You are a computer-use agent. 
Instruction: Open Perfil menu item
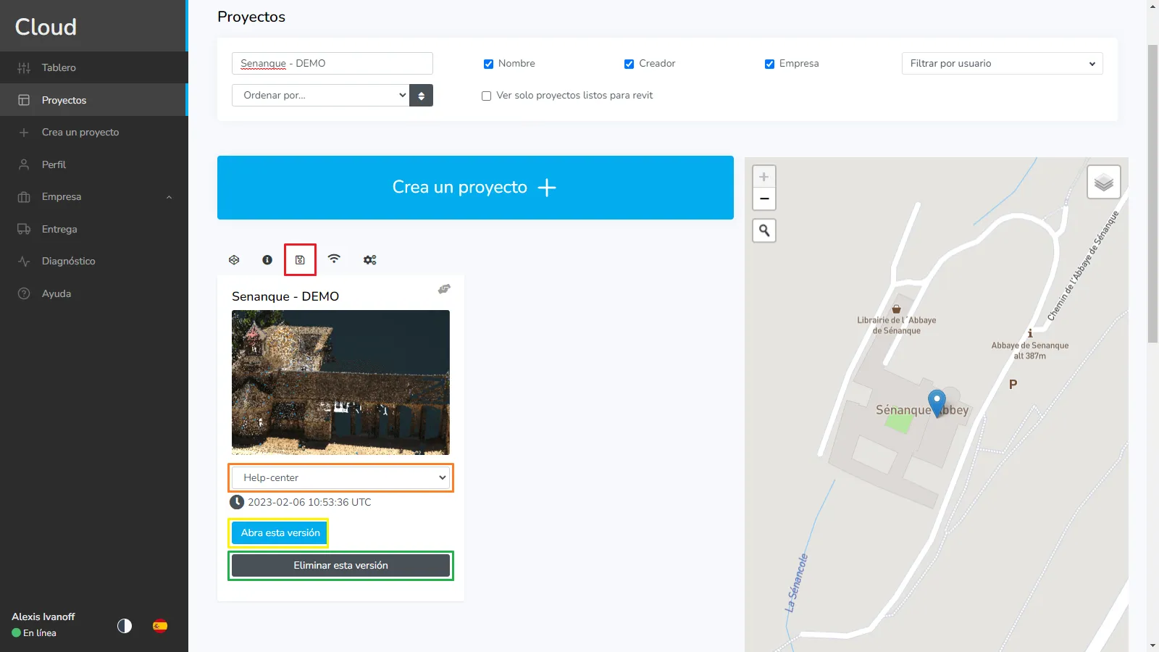coord(93,164)
